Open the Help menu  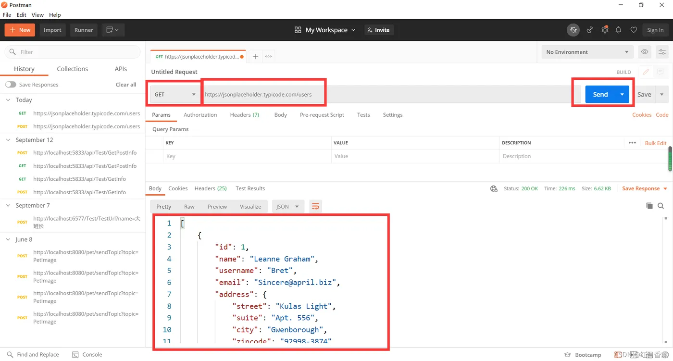tap(55, 15)
